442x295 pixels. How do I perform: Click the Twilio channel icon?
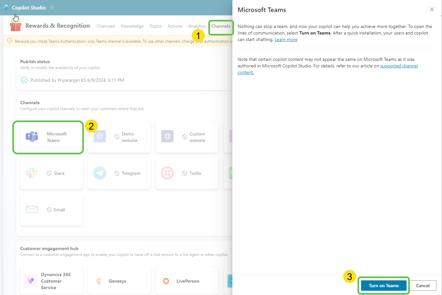[167, 173]
